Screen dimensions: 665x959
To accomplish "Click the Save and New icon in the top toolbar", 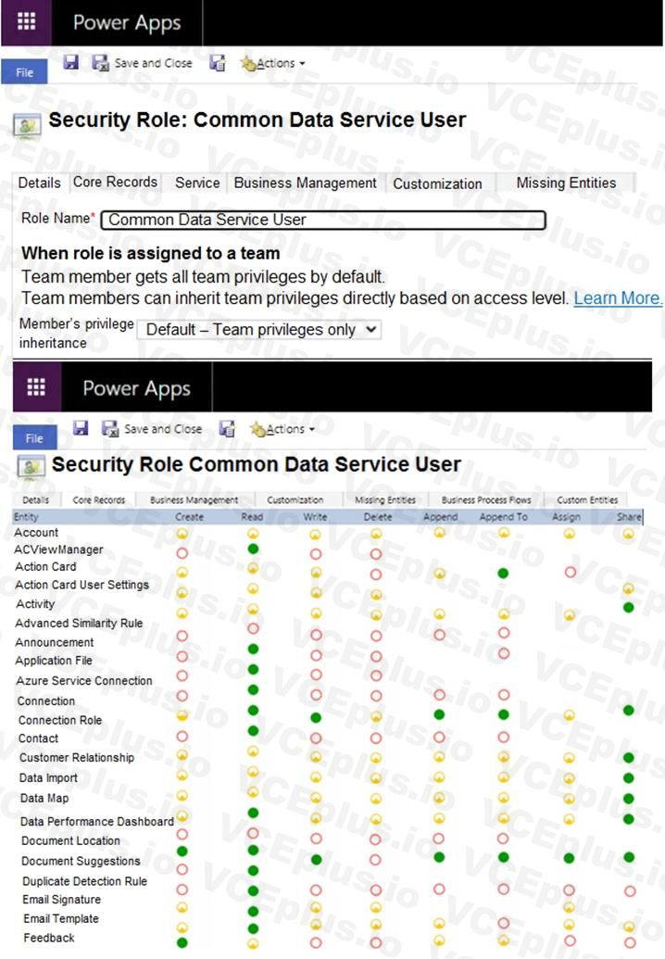I will 217,63.
